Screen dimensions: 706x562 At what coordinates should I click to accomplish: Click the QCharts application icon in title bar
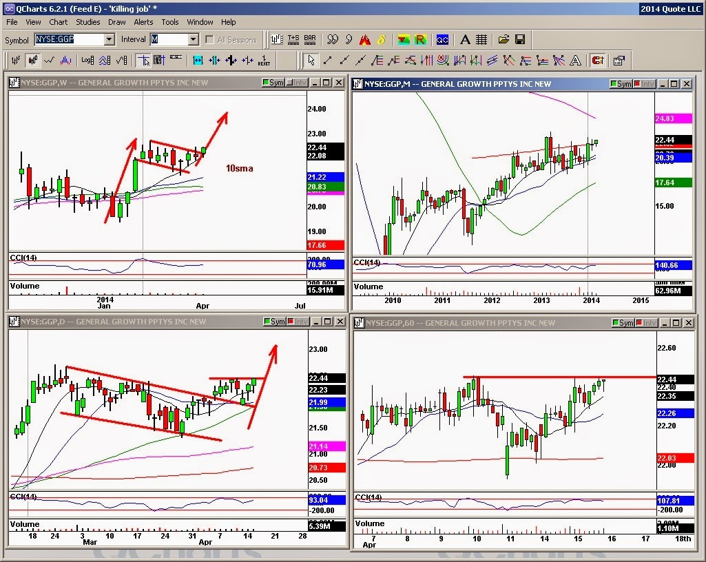click(9, 8)
